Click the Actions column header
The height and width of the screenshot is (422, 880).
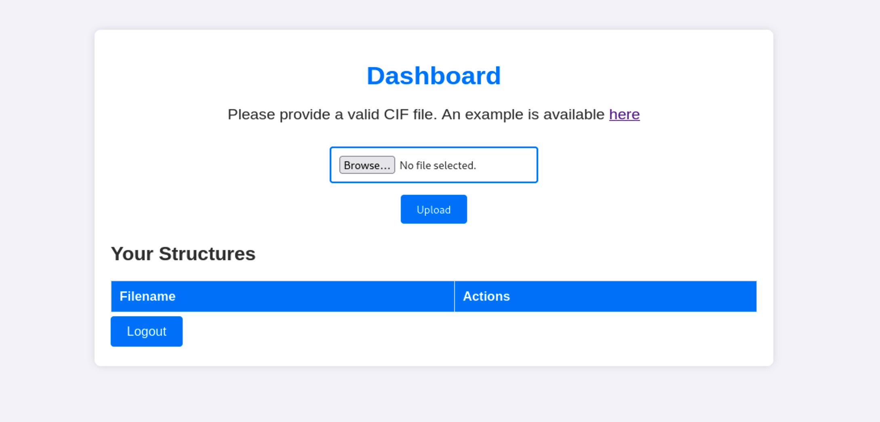(x=486, y=296)
